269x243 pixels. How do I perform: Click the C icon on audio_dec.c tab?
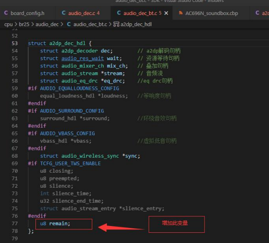pyautogui.click(x=64, y=13)
